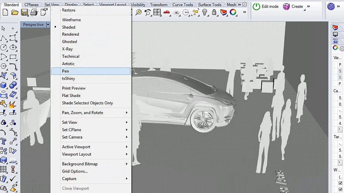The height and width of the screenshot is (193, 344).
Task: Open the Perspective viewport dropdown arrow
Action: coord(48,25)
